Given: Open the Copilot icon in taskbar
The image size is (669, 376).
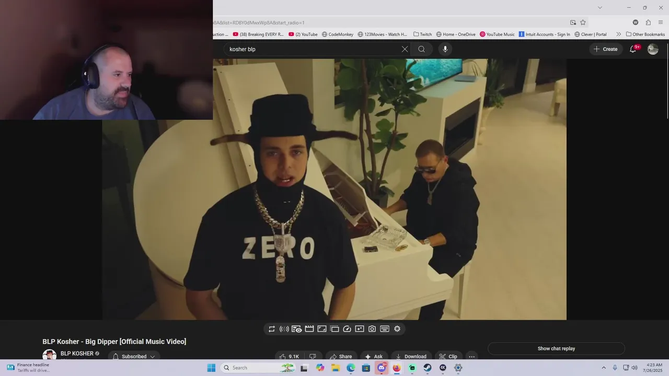Looking at the screenshot, I should pos(320,368).
